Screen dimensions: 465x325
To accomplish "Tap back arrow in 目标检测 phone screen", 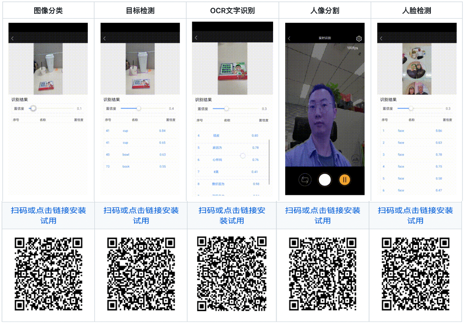I will (x=105, y=38).
